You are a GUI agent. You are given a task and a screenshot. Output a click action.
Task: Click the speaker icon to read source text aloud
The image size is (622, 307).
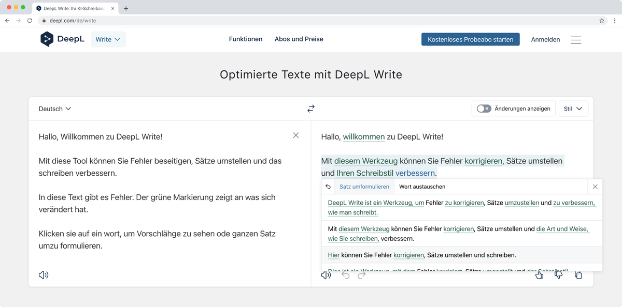point(44,274)
